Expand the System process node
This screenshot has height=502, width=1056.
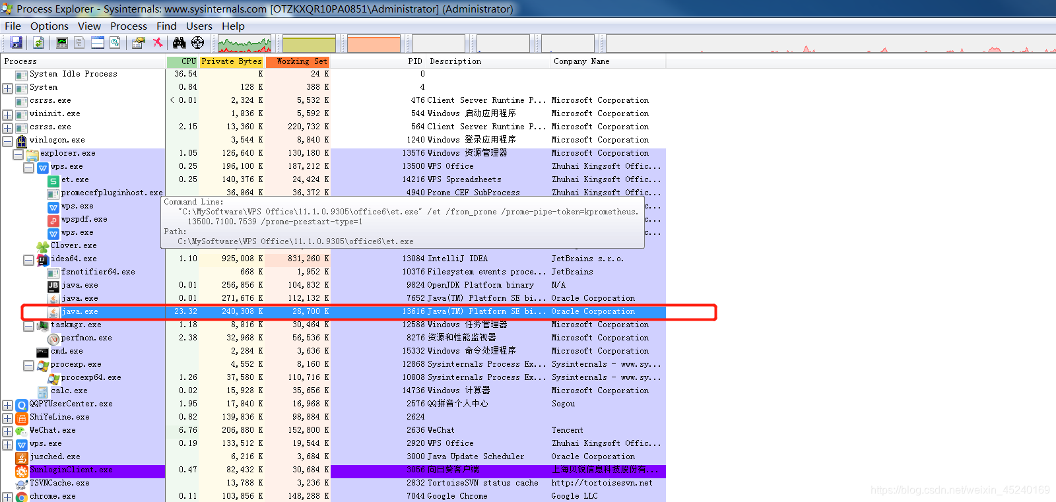tap(8, 88)
